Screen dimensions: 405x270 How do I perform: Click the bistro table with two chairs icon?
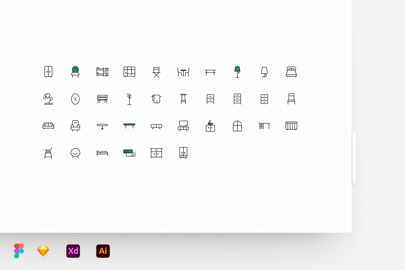coord(183,72)
